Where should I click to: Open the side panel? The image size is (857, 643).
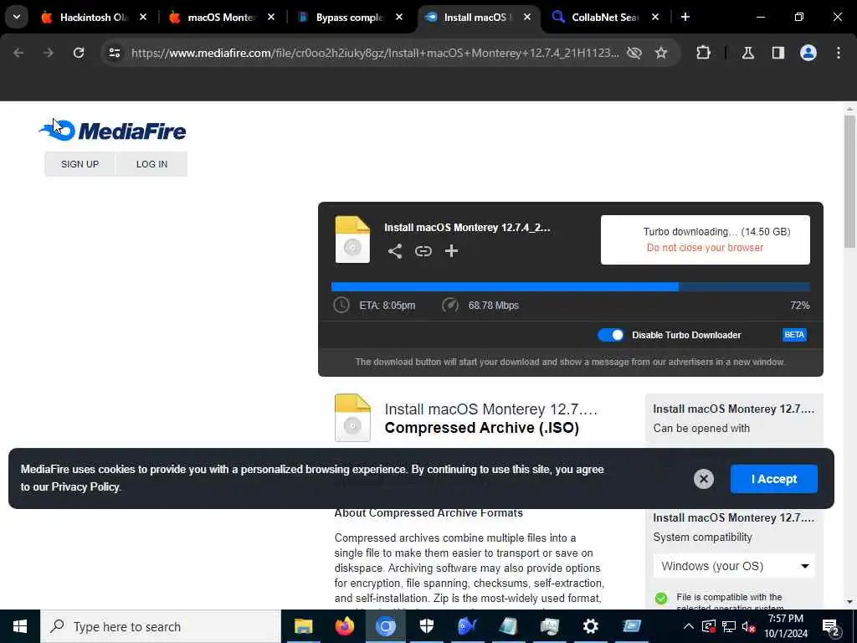click(778, 53)
